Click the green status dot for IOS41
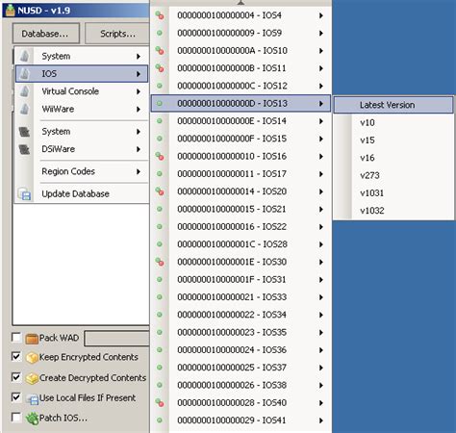This screenshot has height=433, width=456. point(160,420)
